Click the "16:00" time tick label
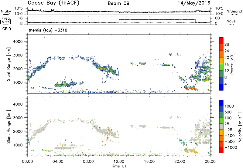Screen dimensions: 243x168 coord(149,162)
